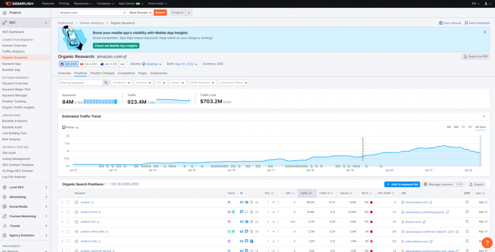Screen dimensions: 495x252
Task: Open more country databases ellipsis button
Action: (122, 64)
